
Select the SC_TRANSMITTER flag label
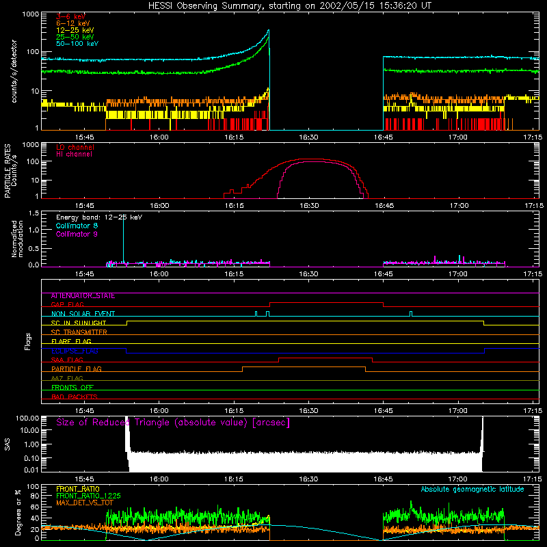[x=79, y=332]
